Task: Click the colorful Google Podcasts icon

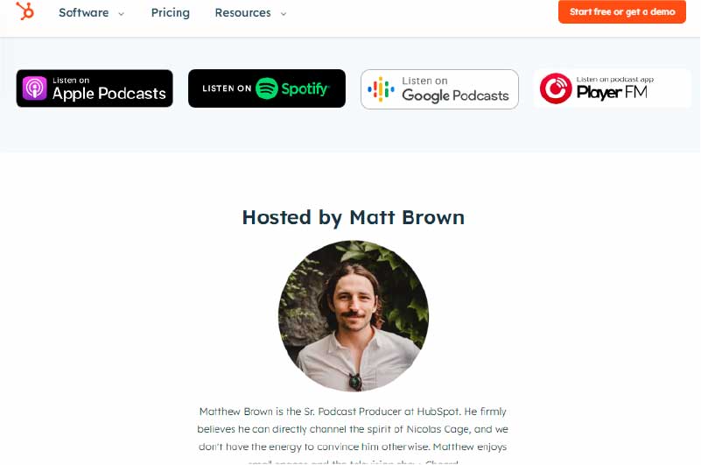Action: click(x=381, y=89)
